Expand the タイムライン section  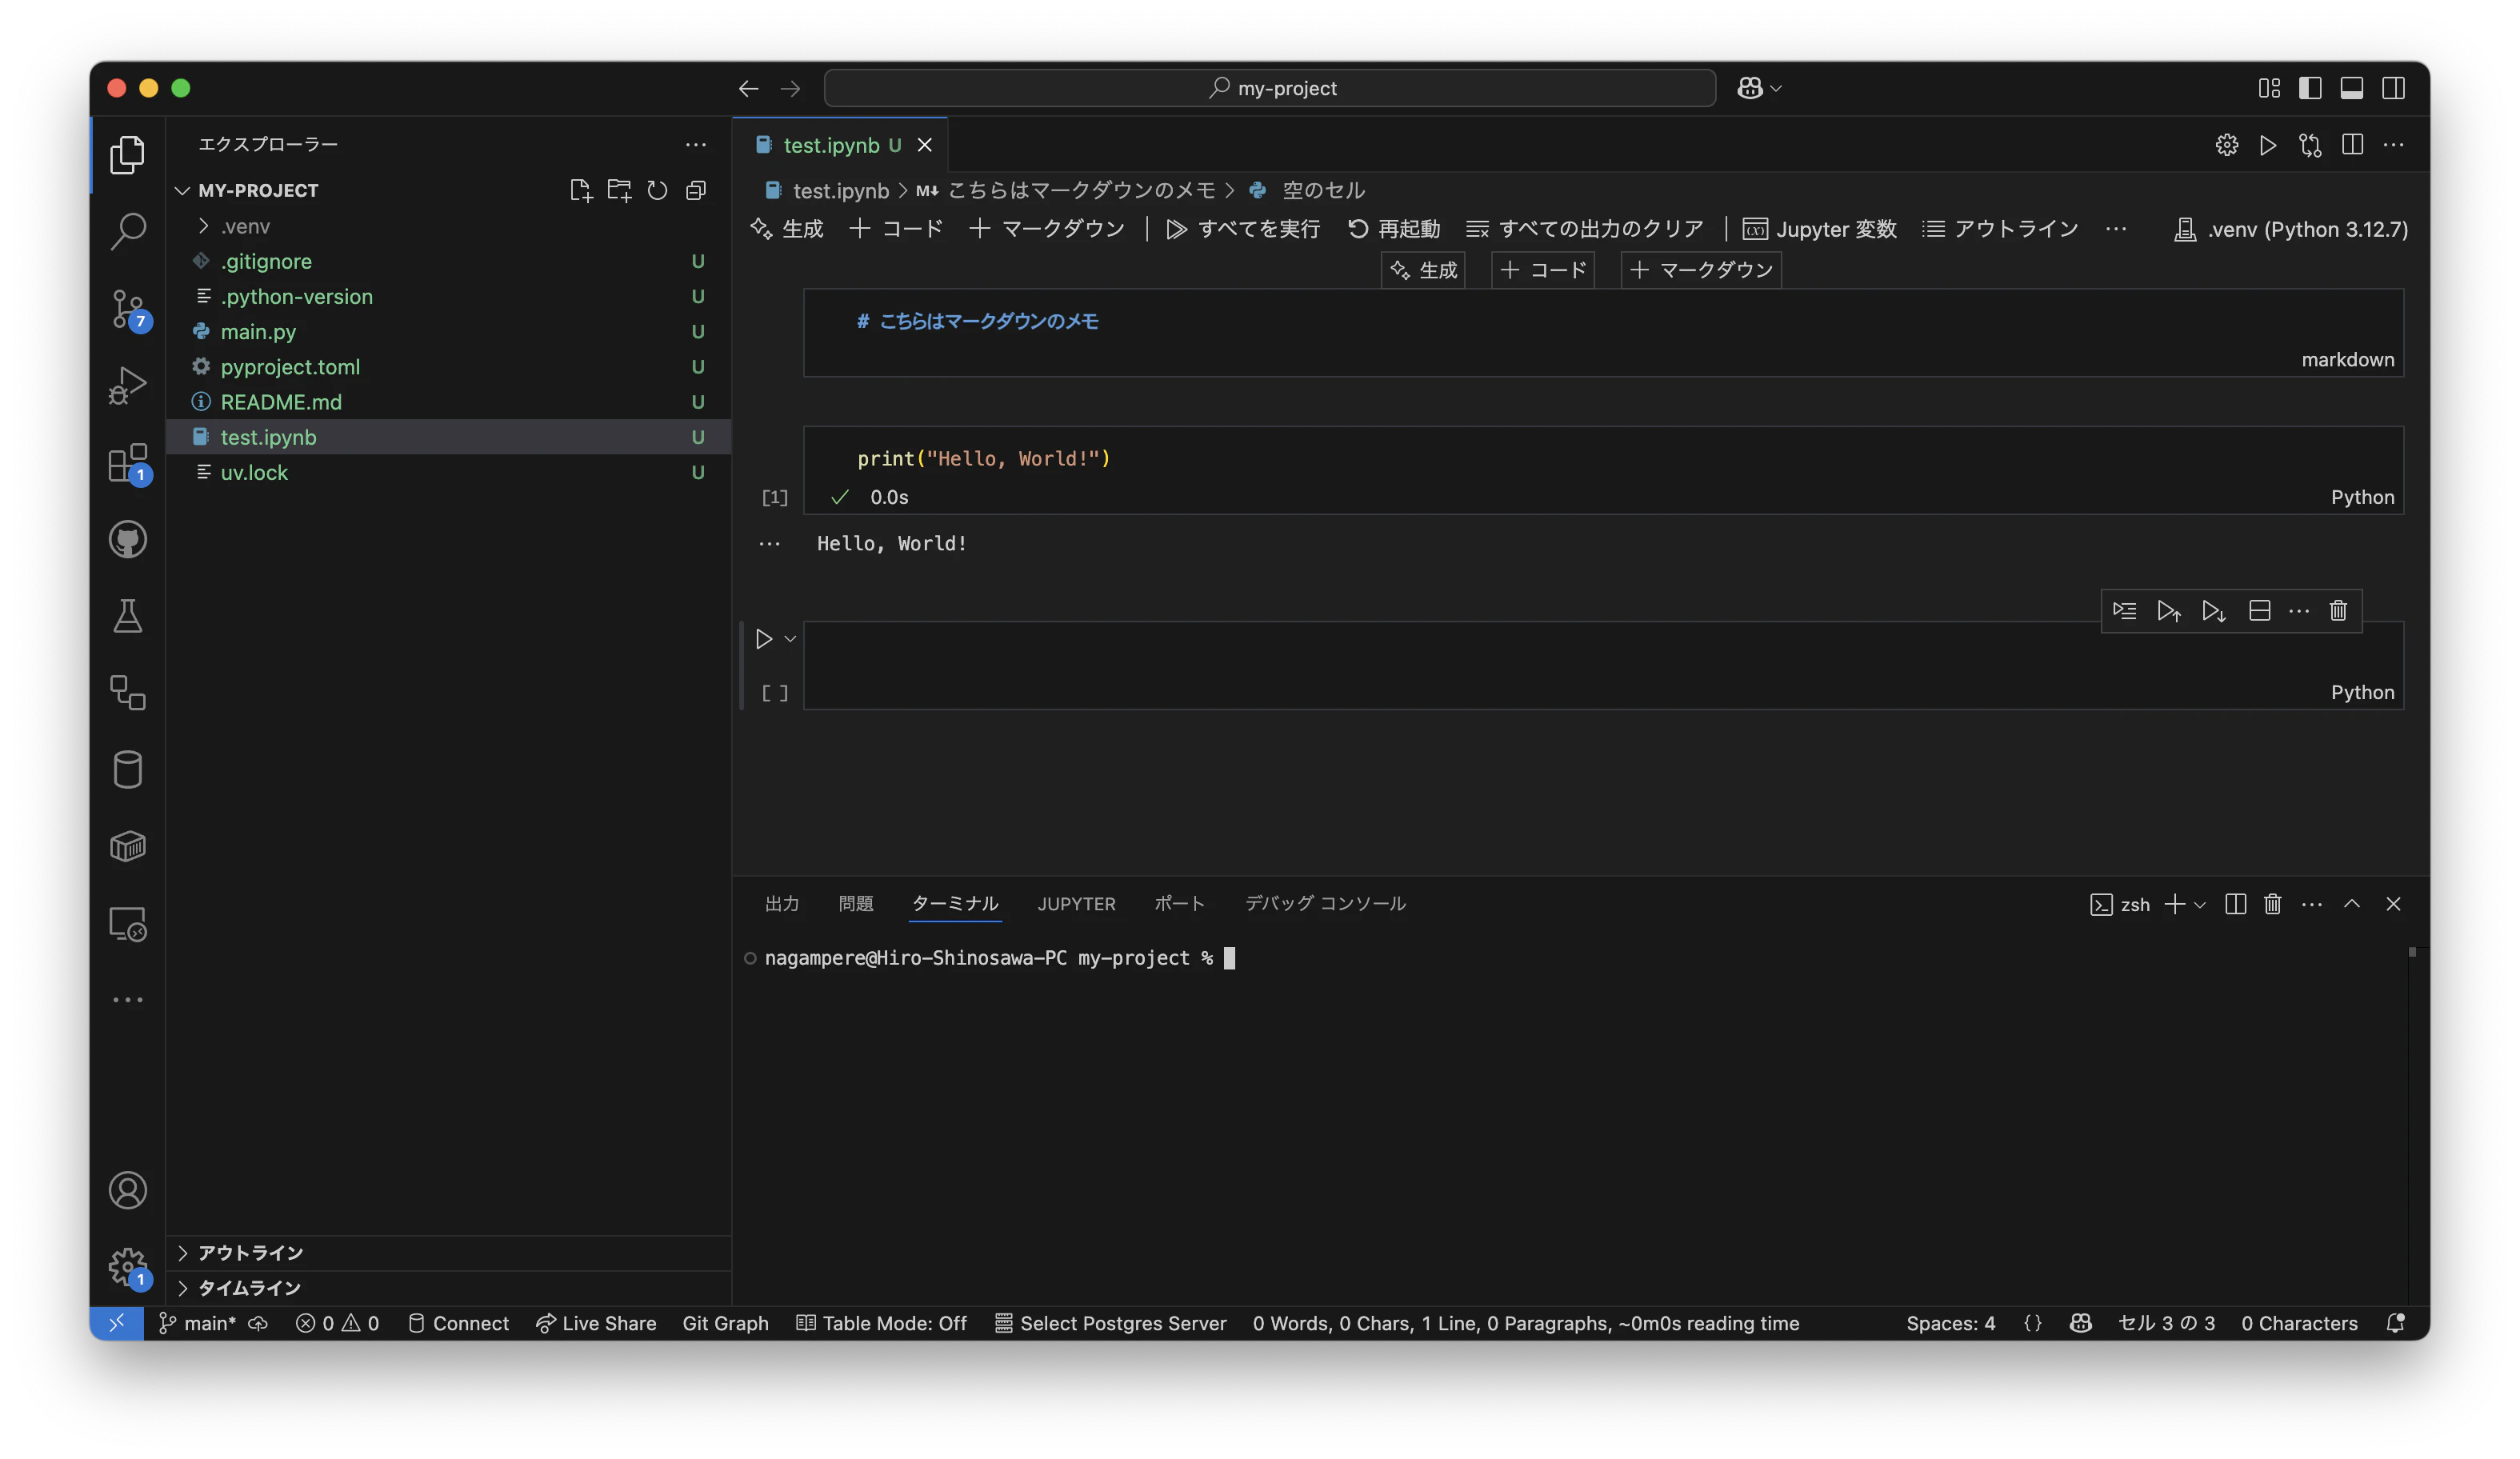tap(249, 1288)
